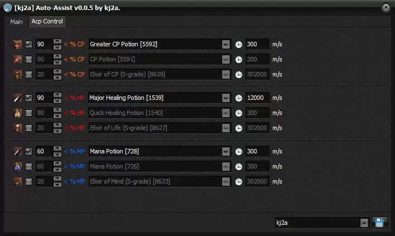
Task: Click the Elixir of Life item icon
Action: 17,128
